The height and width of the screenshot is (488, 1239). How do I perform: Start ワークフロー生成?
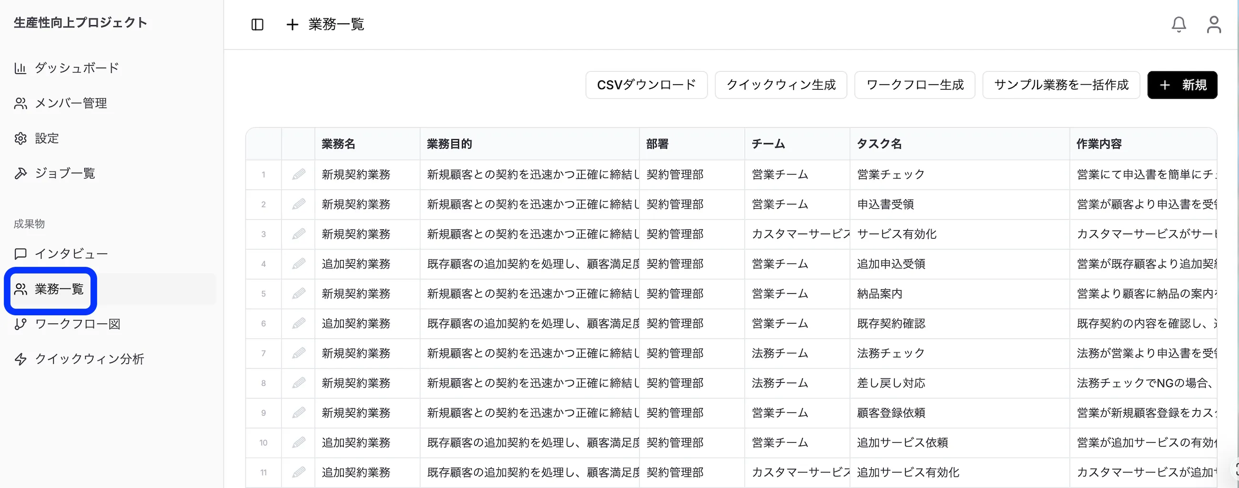pyautogui.click(x=914, y=85)
